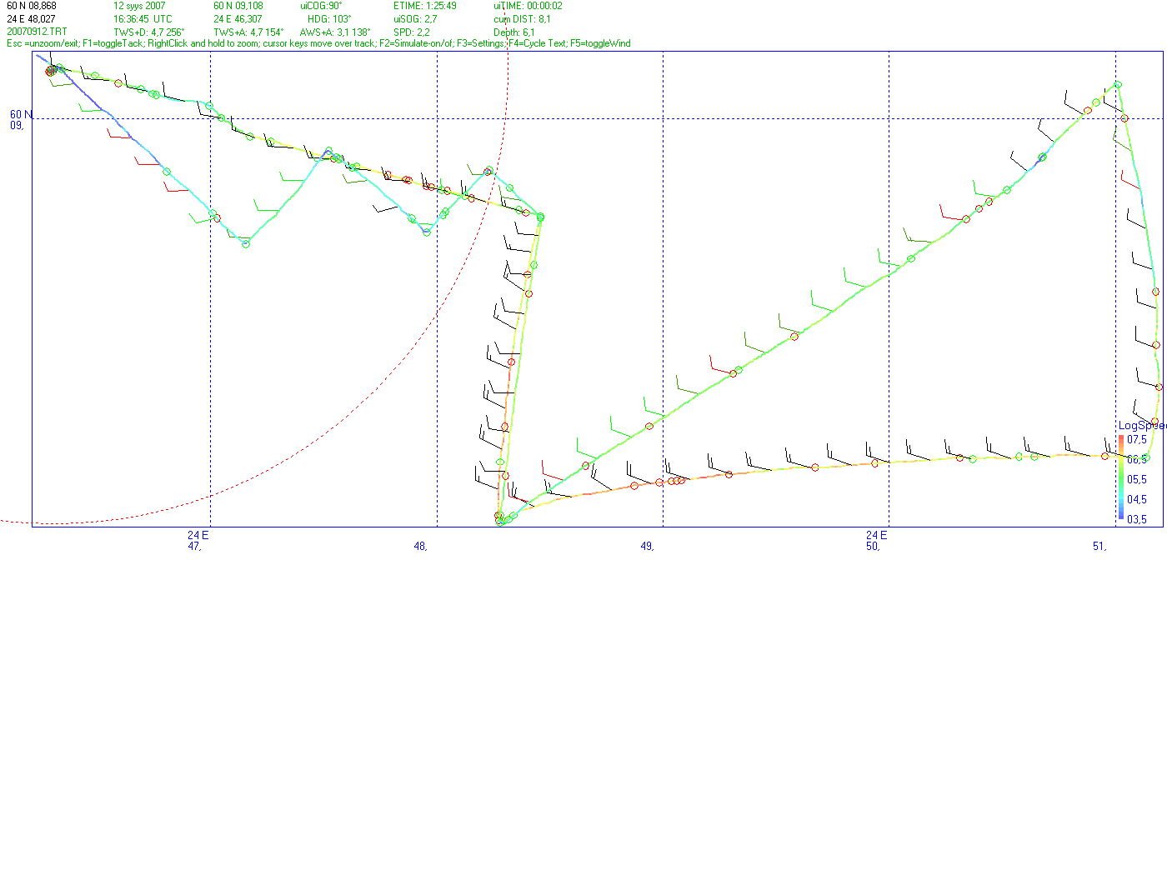
Task: Click the LogSpeed color gradient bar
Action: [1120, 477]
